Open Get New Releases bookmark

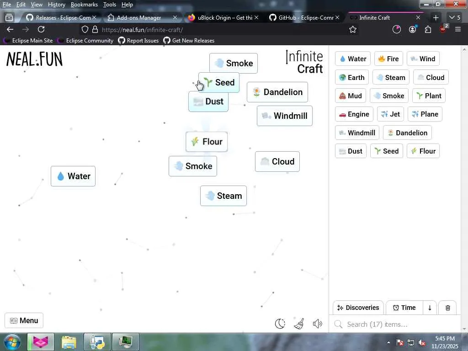tap(189, 41)
